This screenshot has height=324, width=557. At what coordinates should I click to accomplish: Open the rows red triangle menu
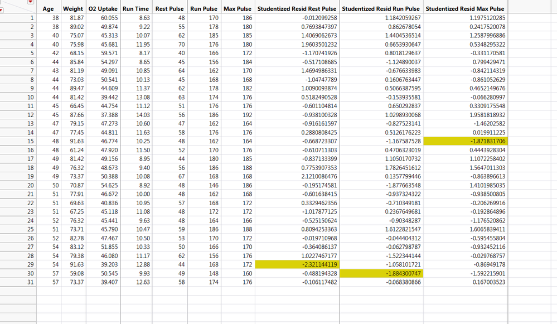(2, 10)
